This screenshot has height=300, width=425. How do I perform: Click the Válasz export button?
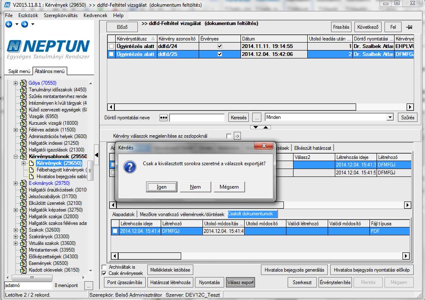point(240,282)
